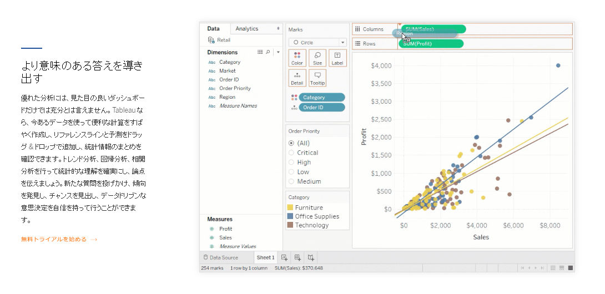Select the Region dimension field
The image size is (605, 294).
click(227, 97)
